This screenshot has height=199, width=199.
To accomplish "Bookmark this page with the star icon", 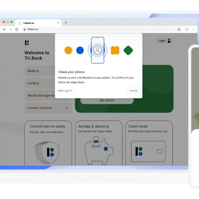I will coord(179,30).
